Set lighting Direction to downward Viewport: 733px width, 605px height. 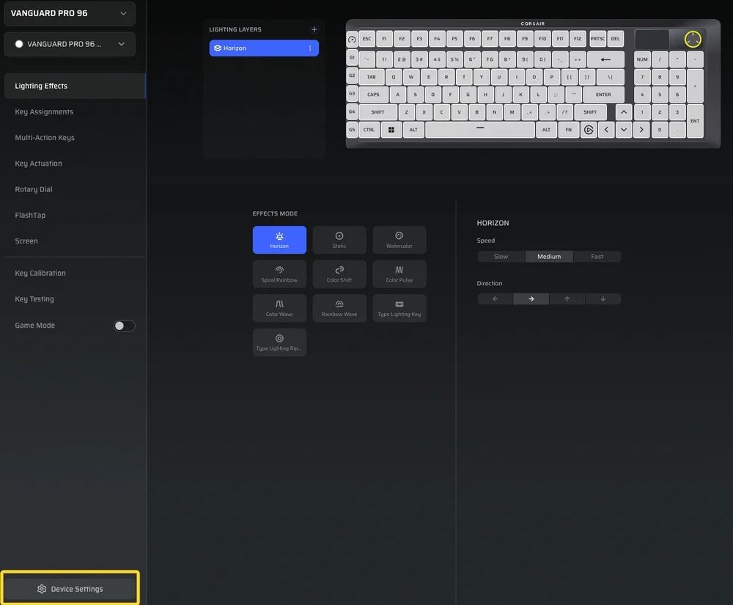[x=603, y=298]
